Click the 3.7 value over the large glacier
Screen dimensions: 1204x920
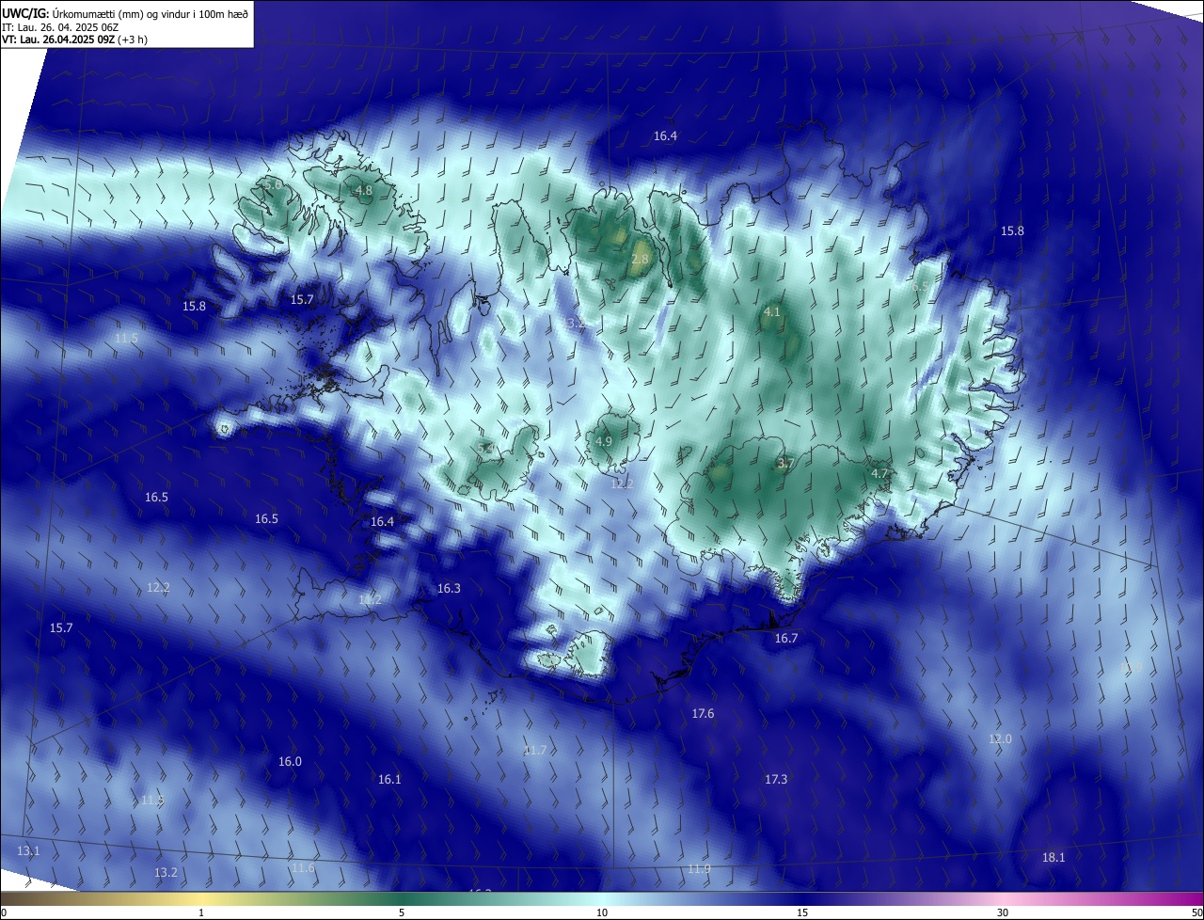click(785, 463)
